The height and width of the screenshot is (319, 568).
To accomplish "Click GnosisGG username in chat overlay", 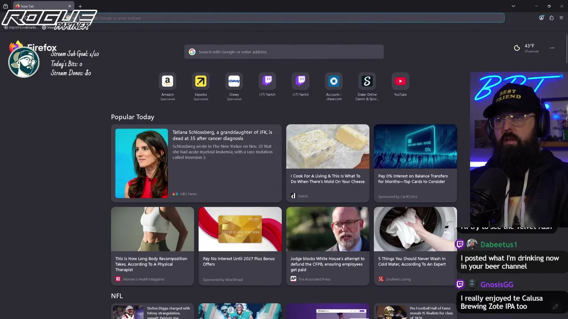I will coord(497,285).
